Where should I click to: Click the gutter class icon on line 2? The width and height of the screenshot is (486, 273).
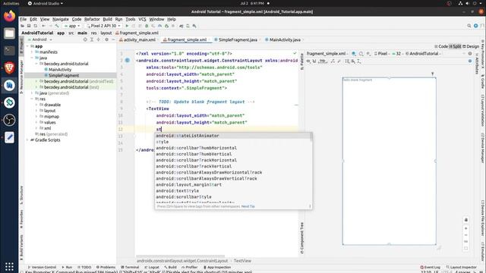pos(128,61)
